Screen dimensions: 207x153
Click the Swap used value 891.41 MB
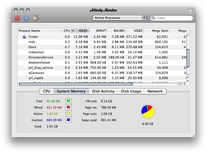108,120
